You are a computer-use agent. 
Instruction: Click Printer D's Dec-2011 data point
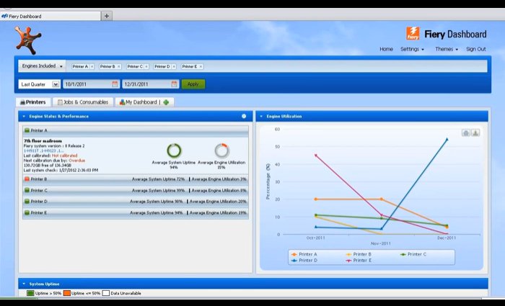(447, 140)
